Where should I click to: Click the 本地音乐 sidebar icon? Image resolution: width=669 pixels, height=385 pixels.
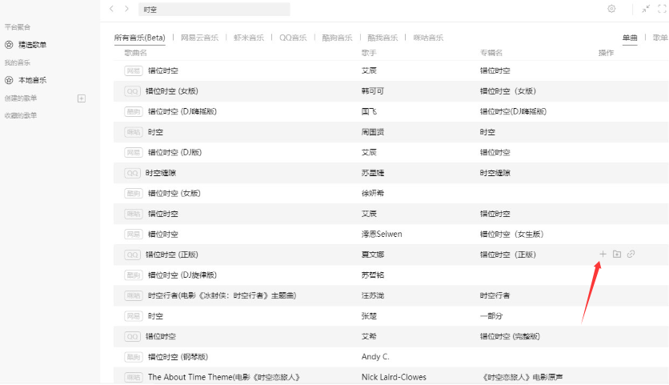pyautogui.click(x=9, y=80)
